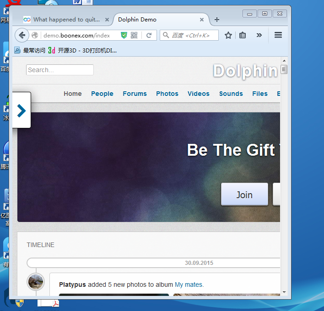
Task: Click the Platypus username link
Action: pos(72,285)
